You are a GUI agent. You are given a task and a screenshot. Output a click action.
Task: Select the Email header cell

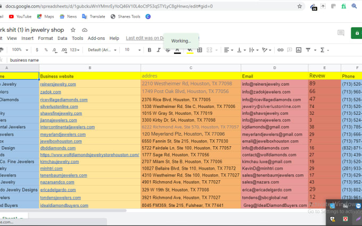point(275,76)
